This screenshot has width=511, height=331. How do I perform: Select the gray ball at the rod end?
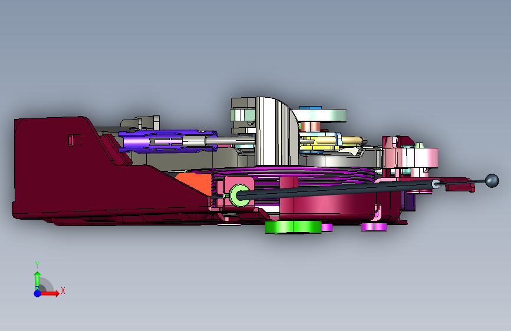[492, 180]
